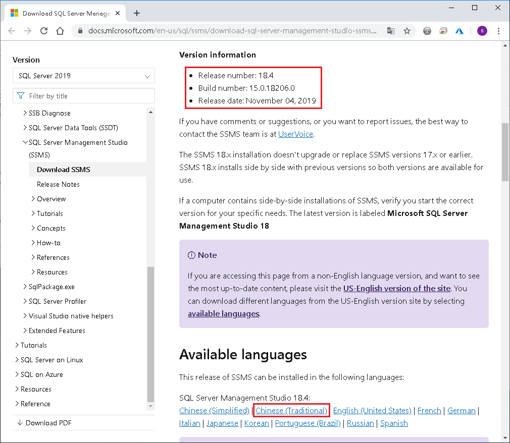Expand the References section
Viewport: 510px width, 443px height.
[x=33, y=257]
